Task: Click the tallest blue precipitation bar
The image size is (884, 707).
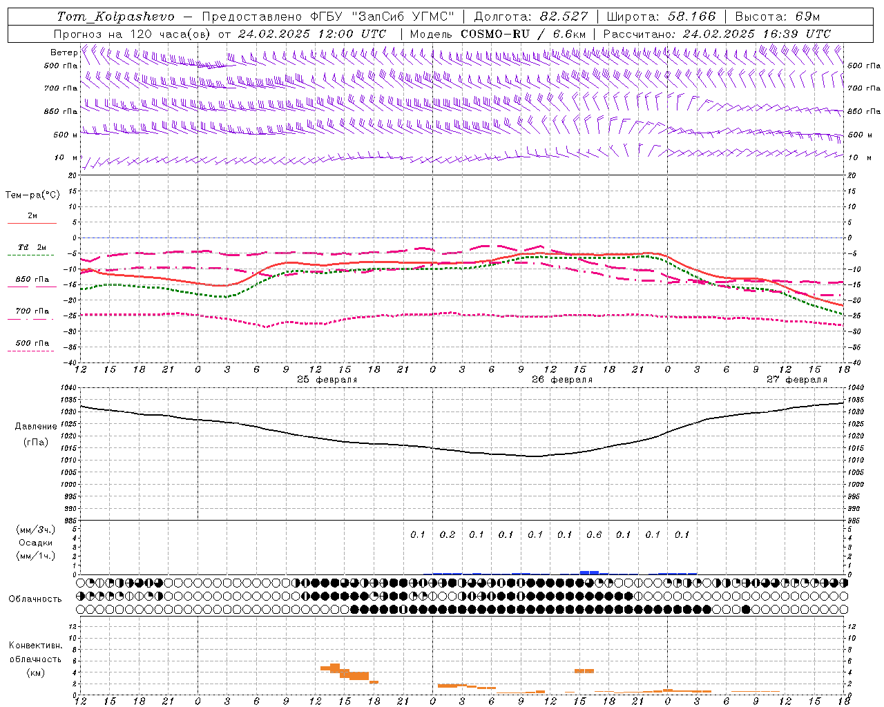Action: click(x=589, y=572)
